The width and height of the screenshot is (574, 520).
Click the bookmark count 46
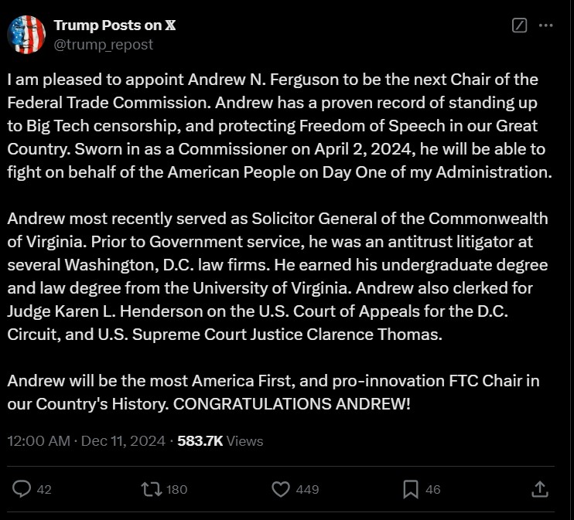433,489
